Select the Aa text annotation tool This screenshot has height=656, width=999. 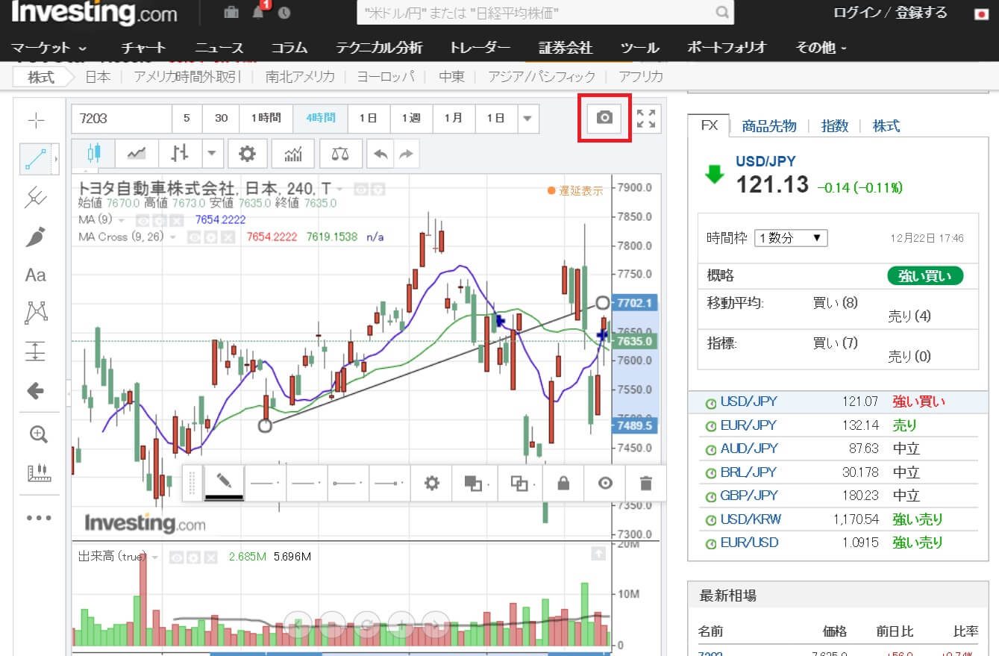pos(36,275)
